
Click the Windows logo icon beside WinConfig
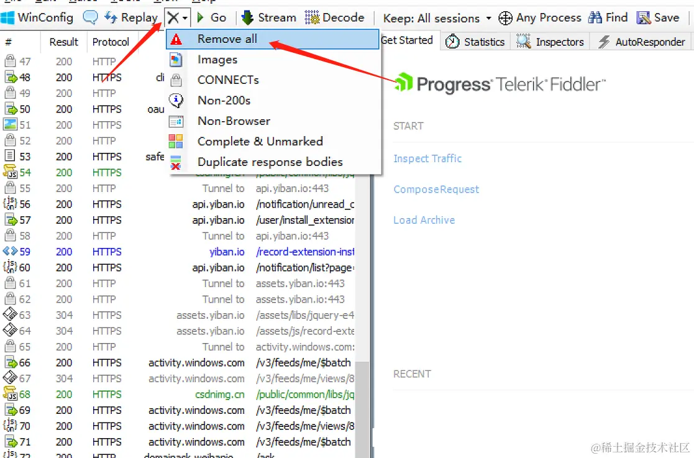7,17
